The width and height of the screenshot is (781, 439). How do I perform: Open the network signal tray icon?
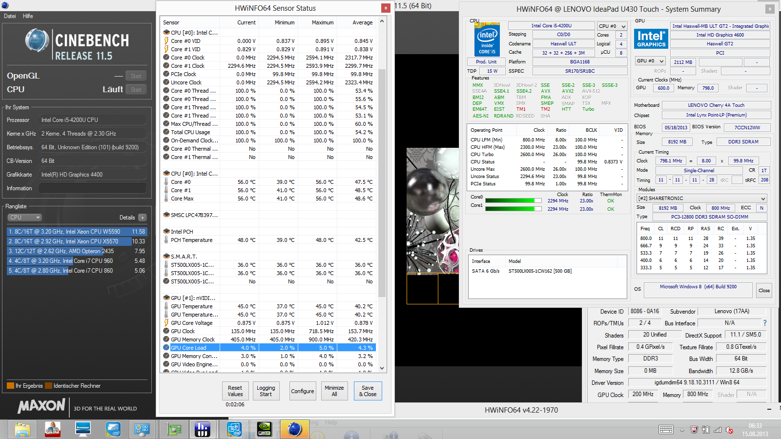click(x=718, y=430)
